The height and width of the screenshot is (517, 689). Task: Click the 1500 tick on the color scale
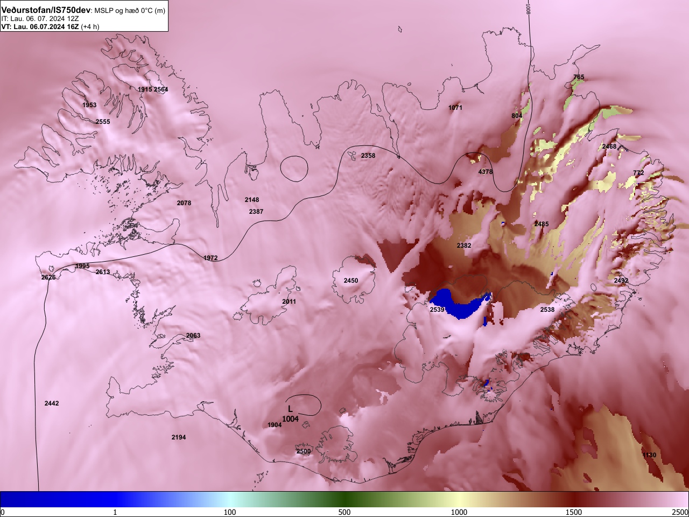[x=574, y=512]
